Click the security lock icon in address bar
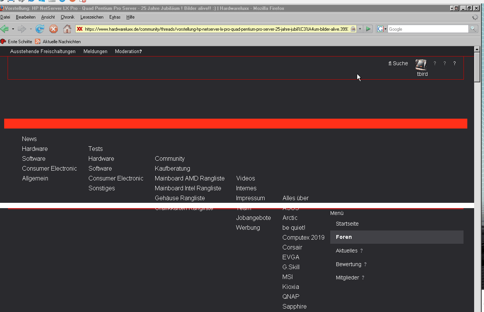This screenshot has width=484, height=312. coord(353,29)
